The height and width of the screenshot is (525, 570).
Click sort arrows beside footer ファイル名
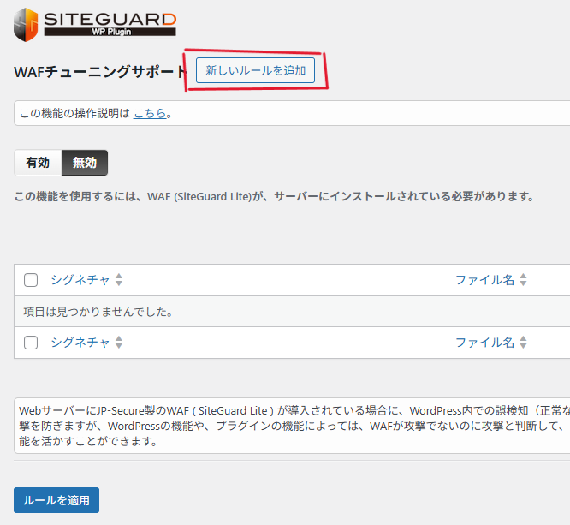click(x=523, y=343)
